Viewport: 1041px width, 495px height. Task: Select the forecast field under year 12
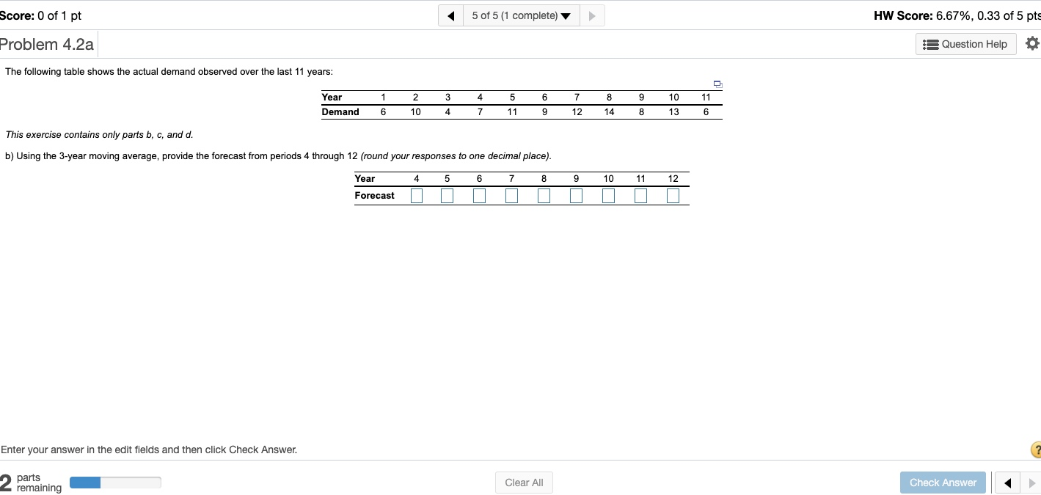(673, 195)
